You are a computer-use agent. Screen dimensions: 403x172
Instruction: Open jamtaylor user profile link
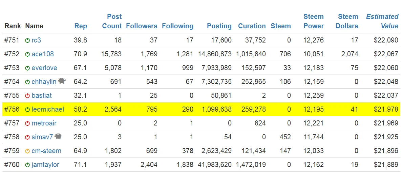click(45, 165)
